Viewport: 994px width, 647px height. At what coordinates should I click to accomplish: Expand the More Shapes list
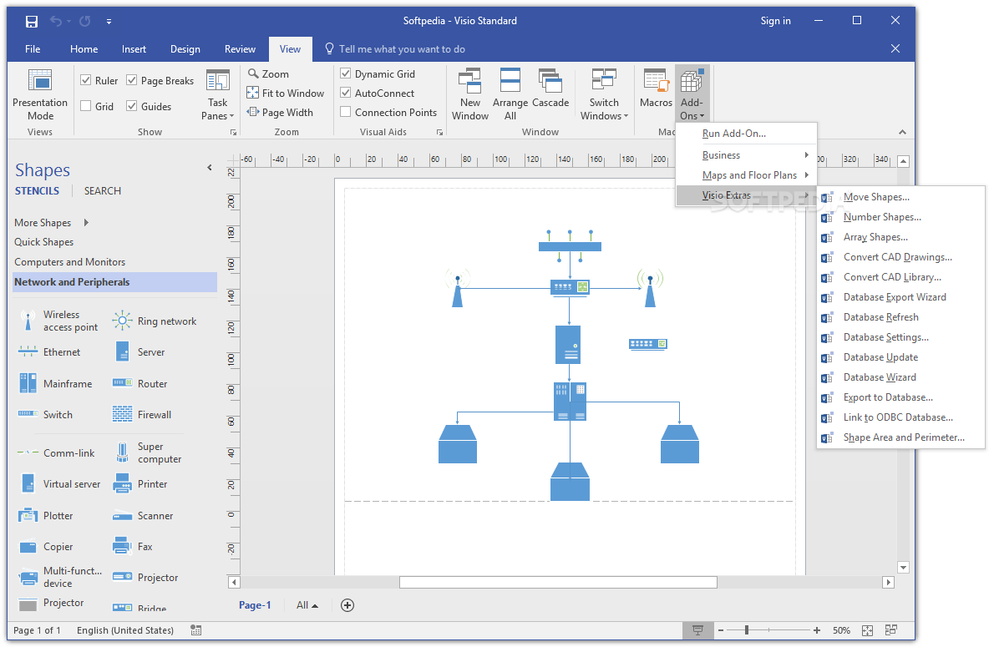[x=43, y=222]
